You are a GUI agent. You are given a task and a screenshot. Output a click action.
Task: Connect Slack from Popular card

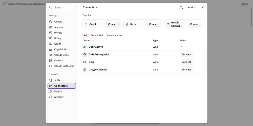click(154, 24)
